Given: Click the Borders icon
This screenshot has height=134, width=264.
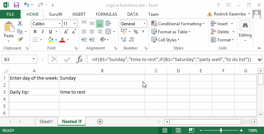Looking at the screenshot, I should click(35, 40).
